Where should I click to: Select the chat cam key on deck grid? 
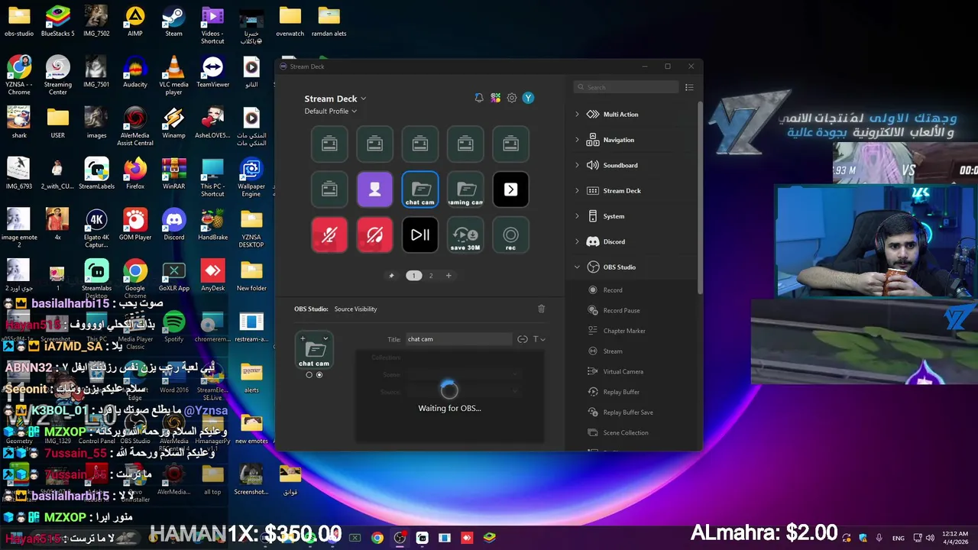click(420, 189)
